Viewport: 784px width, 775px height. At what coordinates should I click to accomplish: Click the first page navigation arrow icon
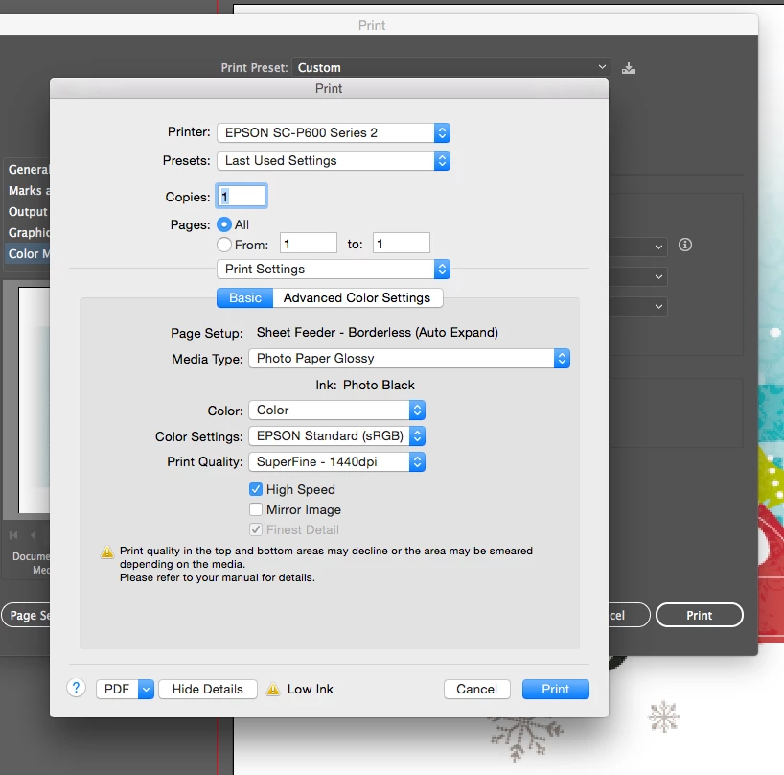click(13, 535)
